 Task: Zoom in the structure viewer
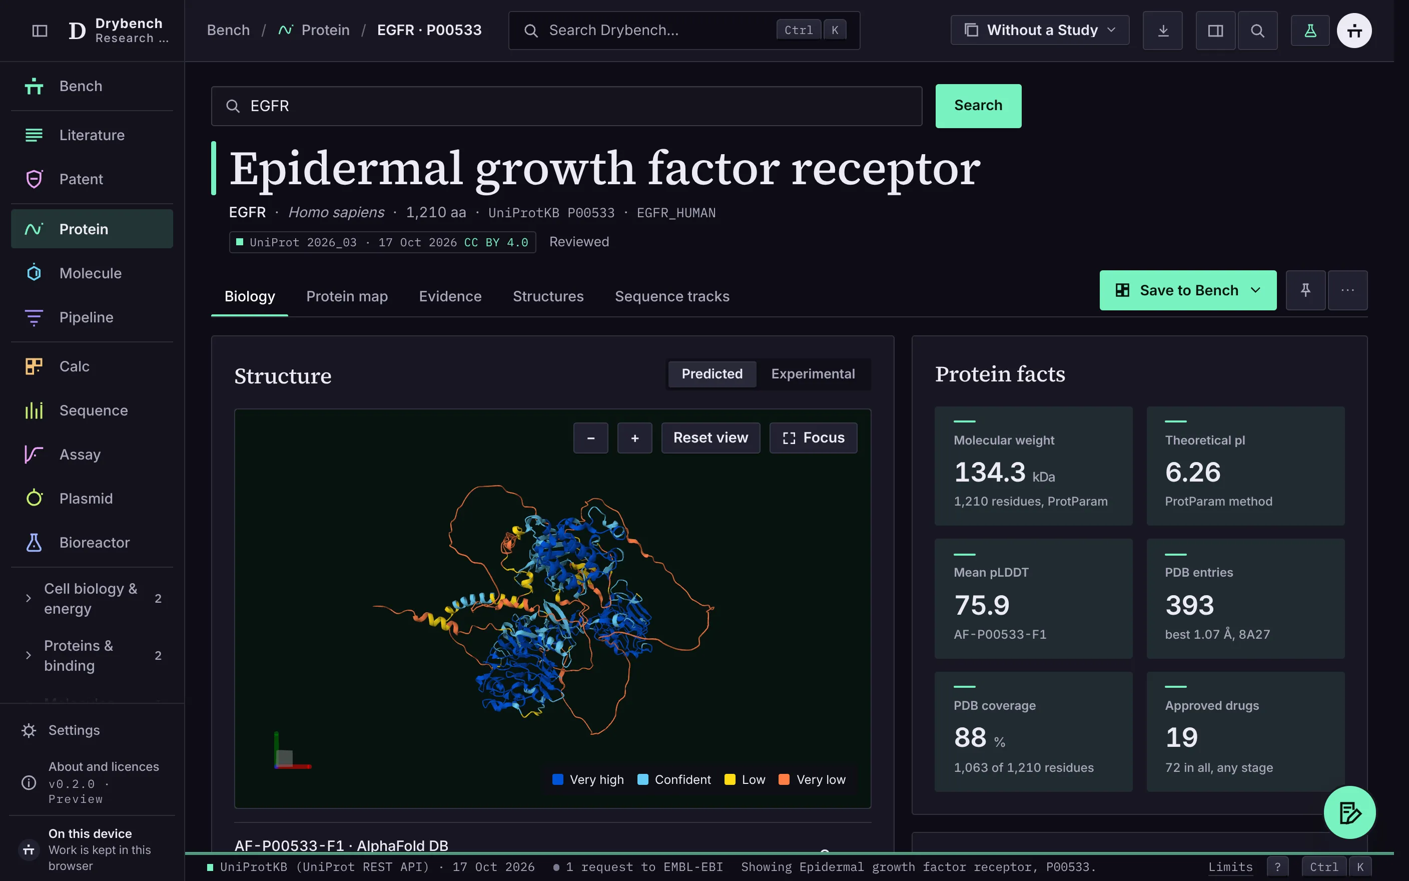pyautogui.click(x=634, y=437)
